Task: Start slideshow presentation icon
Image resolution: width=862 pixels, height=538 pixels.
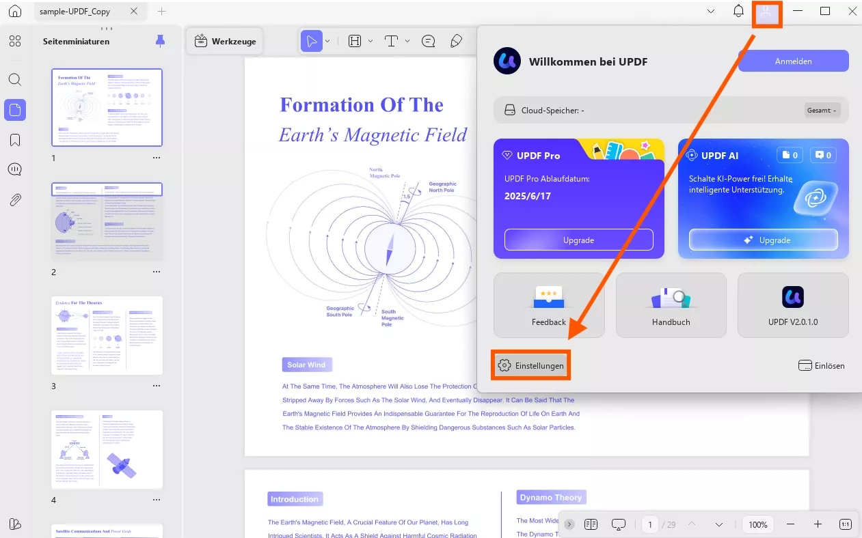Action: point(619,524)
